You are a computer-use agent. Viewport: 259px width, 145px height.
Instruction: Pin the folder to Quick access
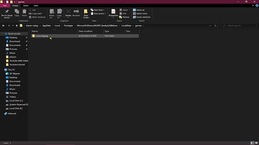[x=7, y=14]
